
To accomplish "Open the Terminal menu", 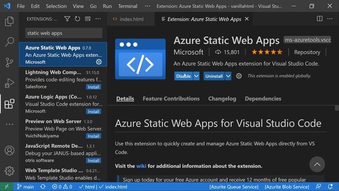I will pos(128,6).
